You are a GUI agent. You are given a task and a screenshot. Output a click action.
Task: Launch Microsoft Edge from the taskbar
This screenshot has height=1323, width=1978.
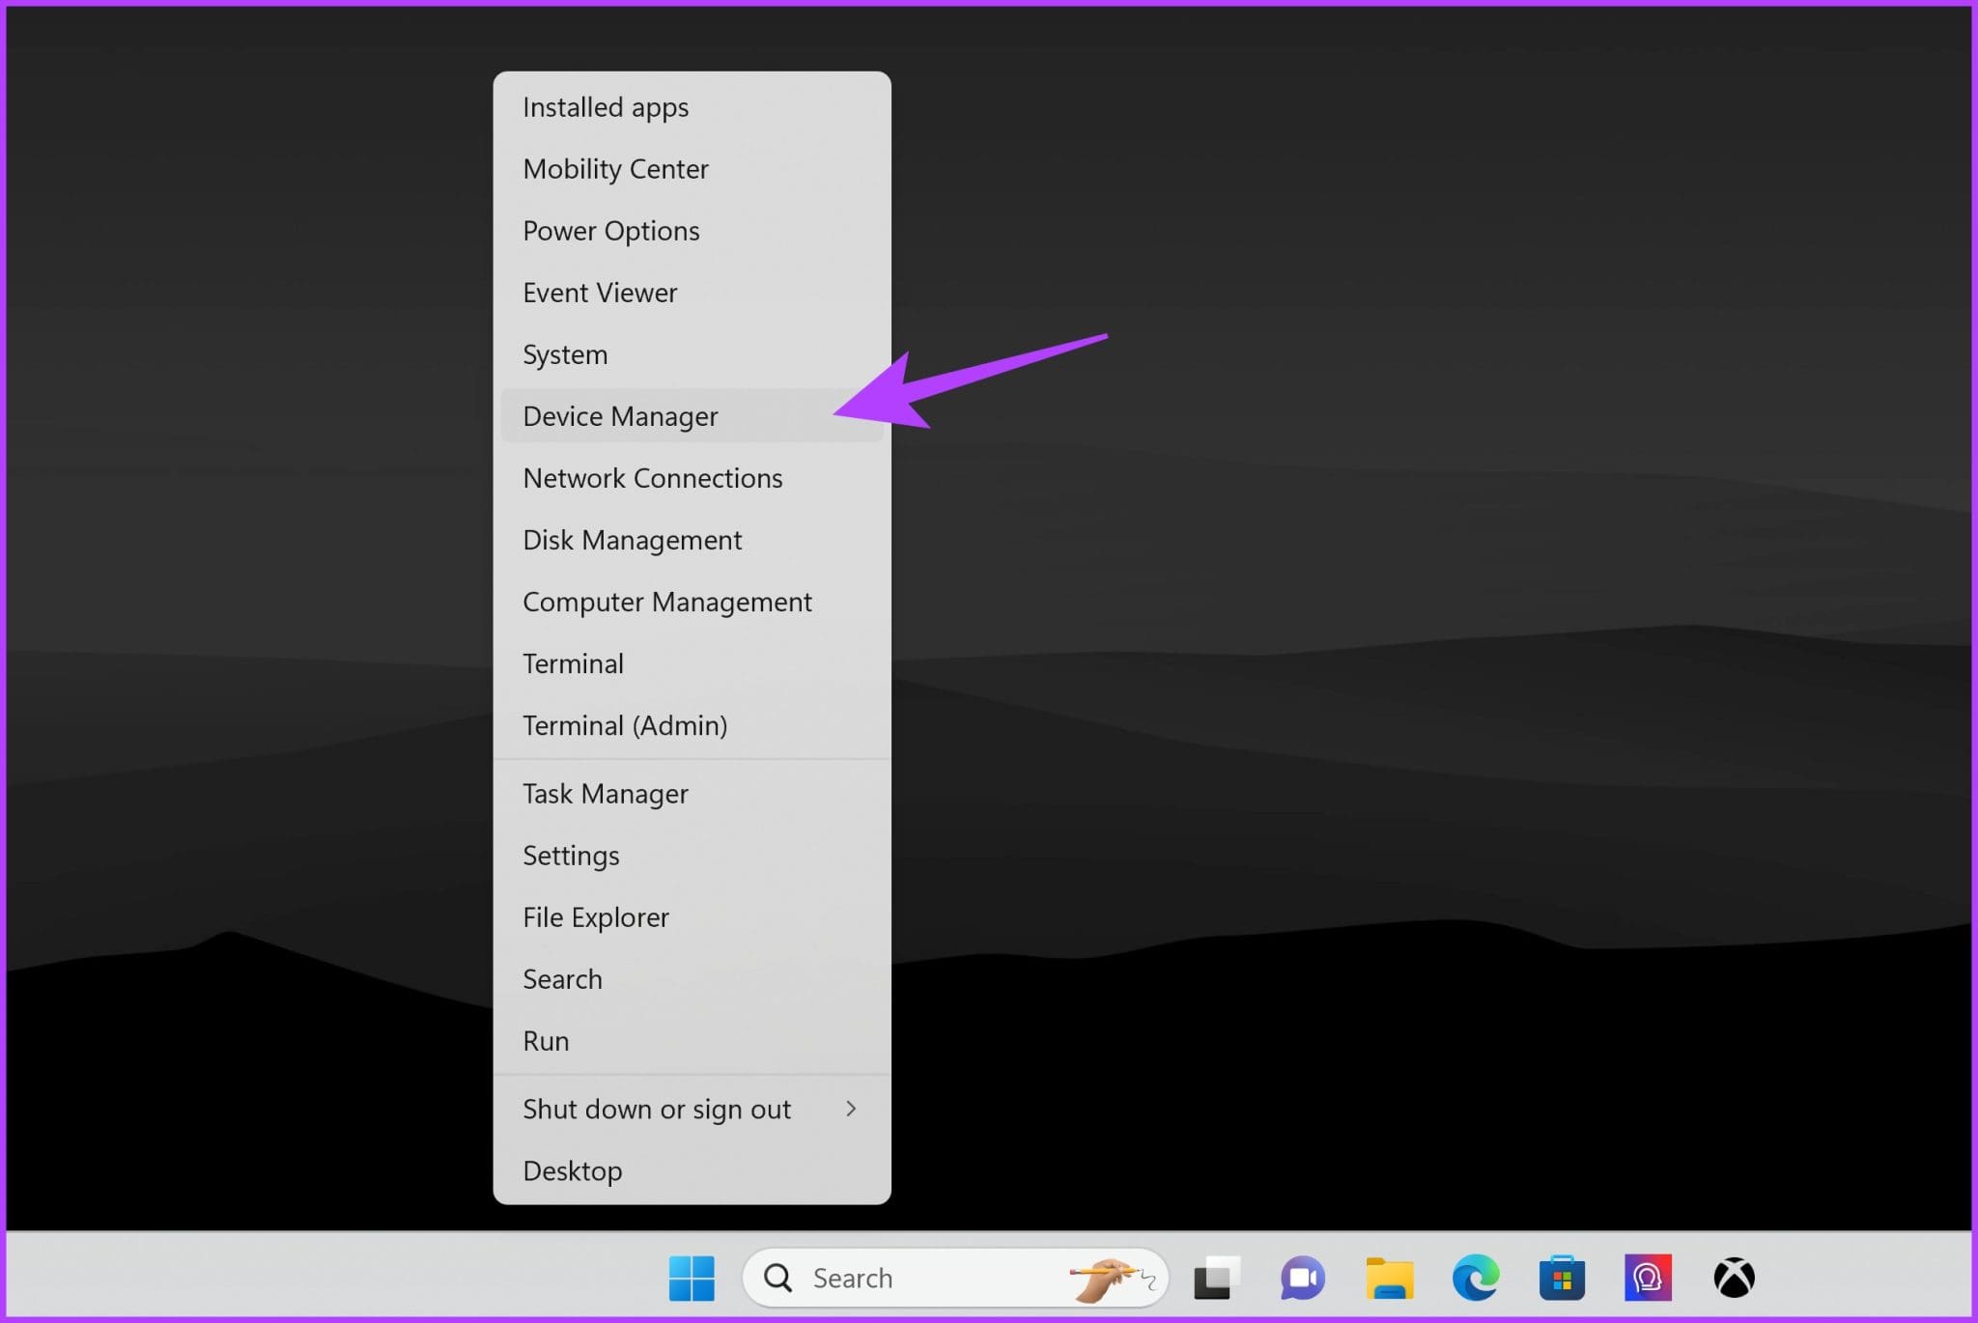[1476, 1278]
